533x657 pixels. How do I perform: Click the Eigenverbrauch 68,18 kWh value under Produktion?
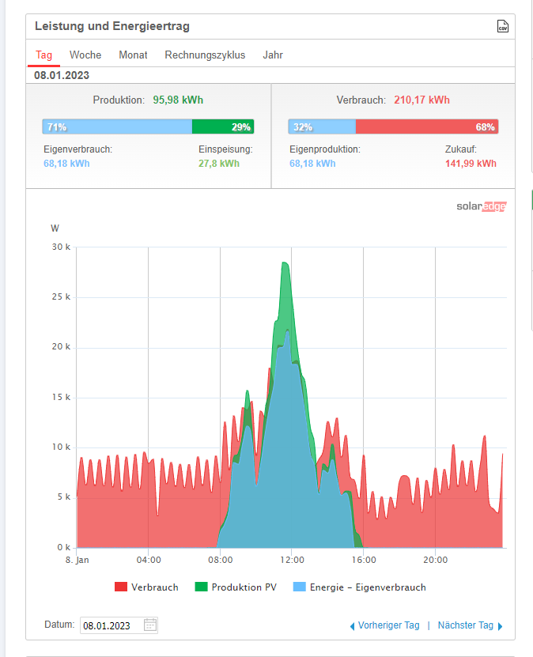(66, 164)
